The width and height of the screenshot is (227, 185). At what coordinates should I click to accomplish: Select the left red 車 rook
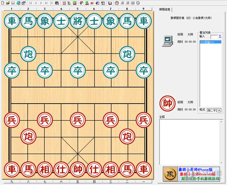(x=12, y=169)
